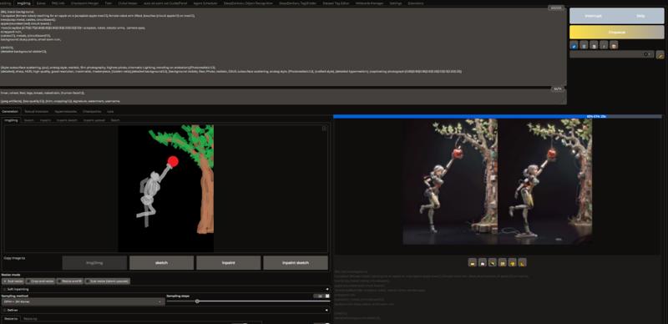Screen dimensions: 668x324
Task: Open the Extras top tab
Action: tap(41, 3)
